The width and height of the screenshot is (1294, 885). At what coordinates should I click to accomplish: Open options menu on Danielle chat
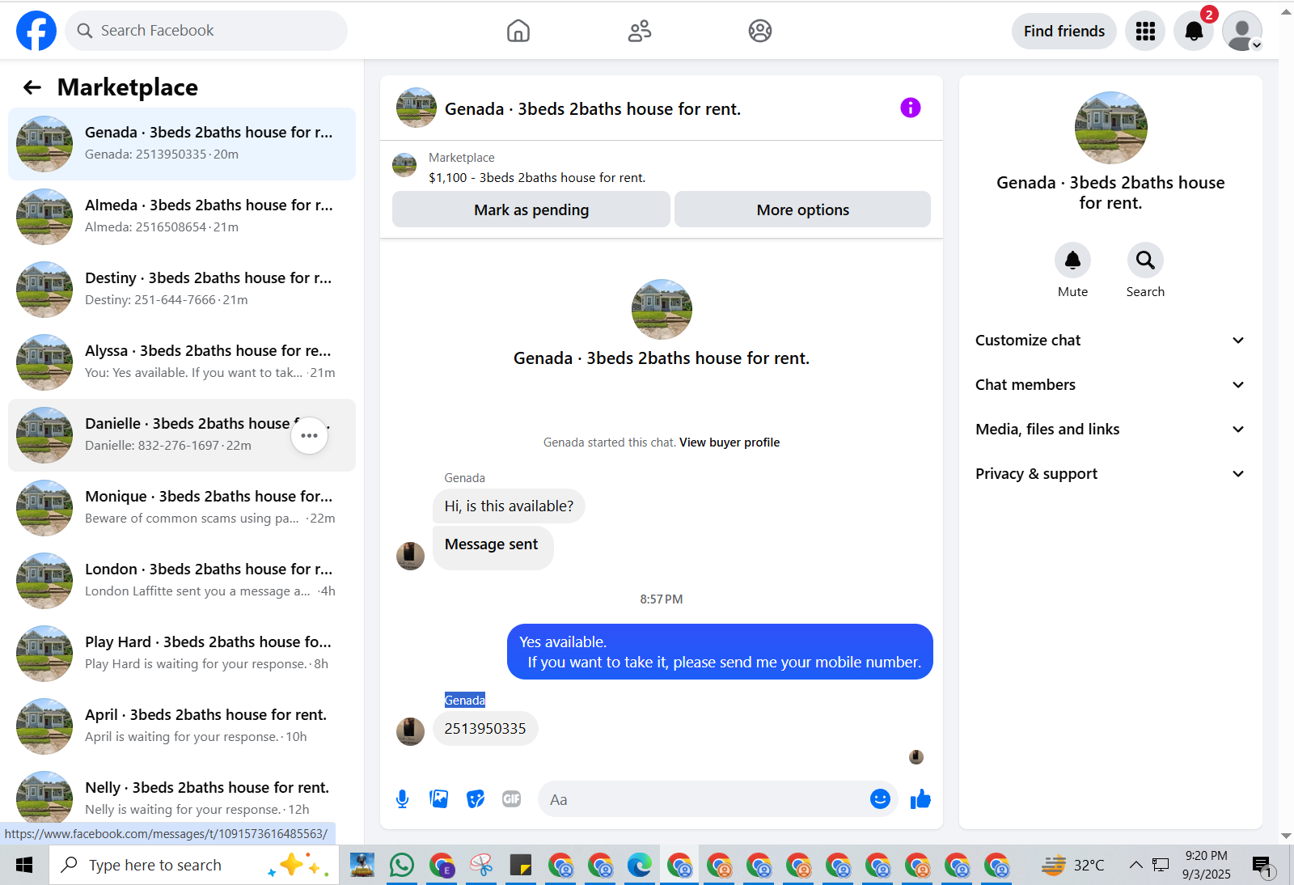point(309,435)
